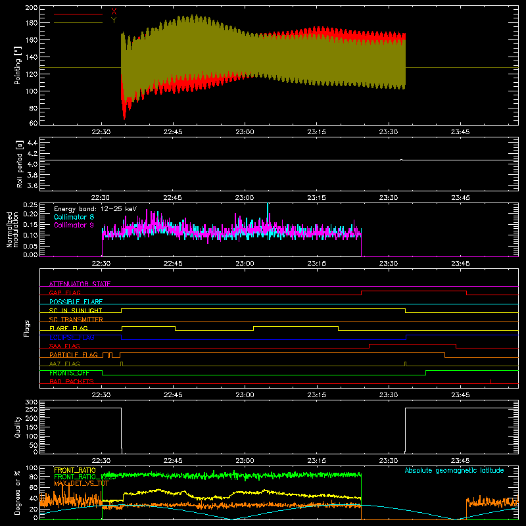Click the 300 tick value on Quality axis
The height and width of the screenshot is (526, 526).
click(32, 402)
